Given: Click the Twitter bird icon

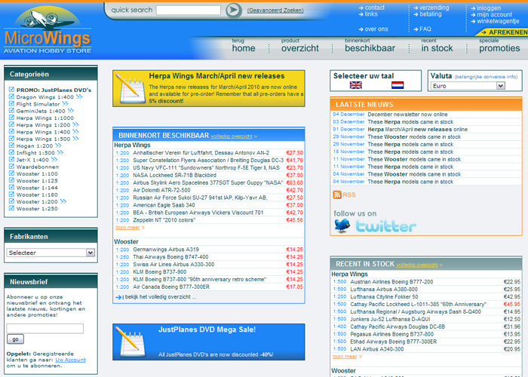Looking at the screenshot, I should pyautogui.click(x=342, y=225).
